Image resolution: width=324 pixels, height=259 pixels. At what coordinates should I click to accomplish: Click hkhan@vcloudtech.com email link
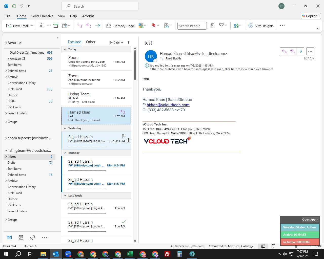[x=168, y=105]
